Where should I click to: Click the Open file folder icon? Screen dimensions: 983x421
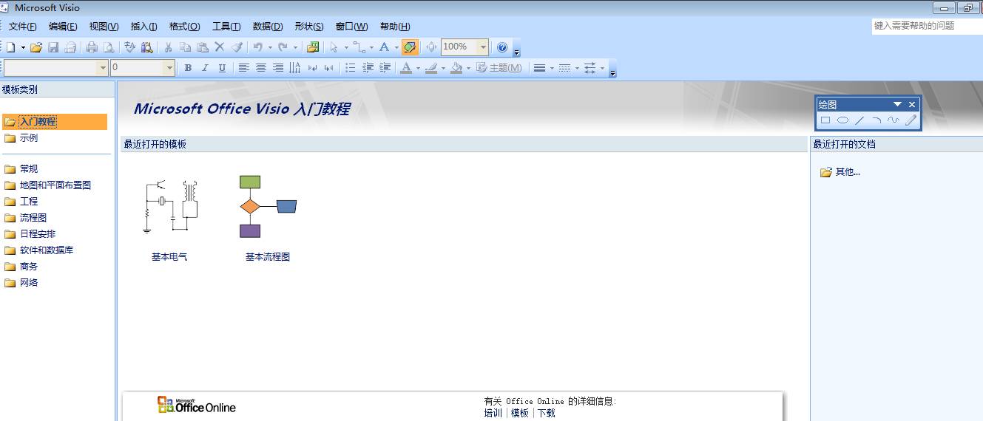tap(36, 47)
